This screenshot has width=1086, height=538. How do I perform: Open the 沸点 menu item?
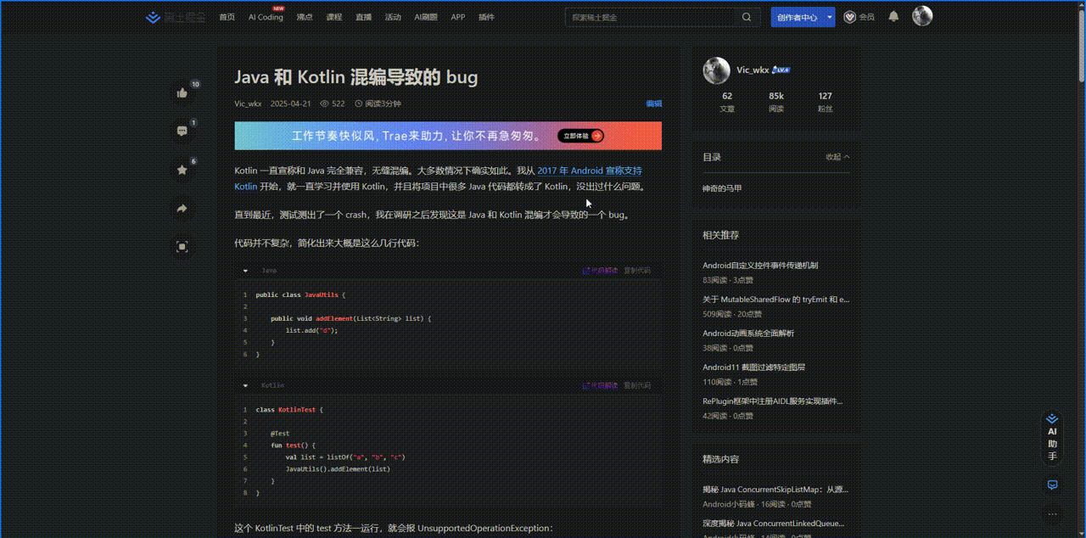click(305, 16)
